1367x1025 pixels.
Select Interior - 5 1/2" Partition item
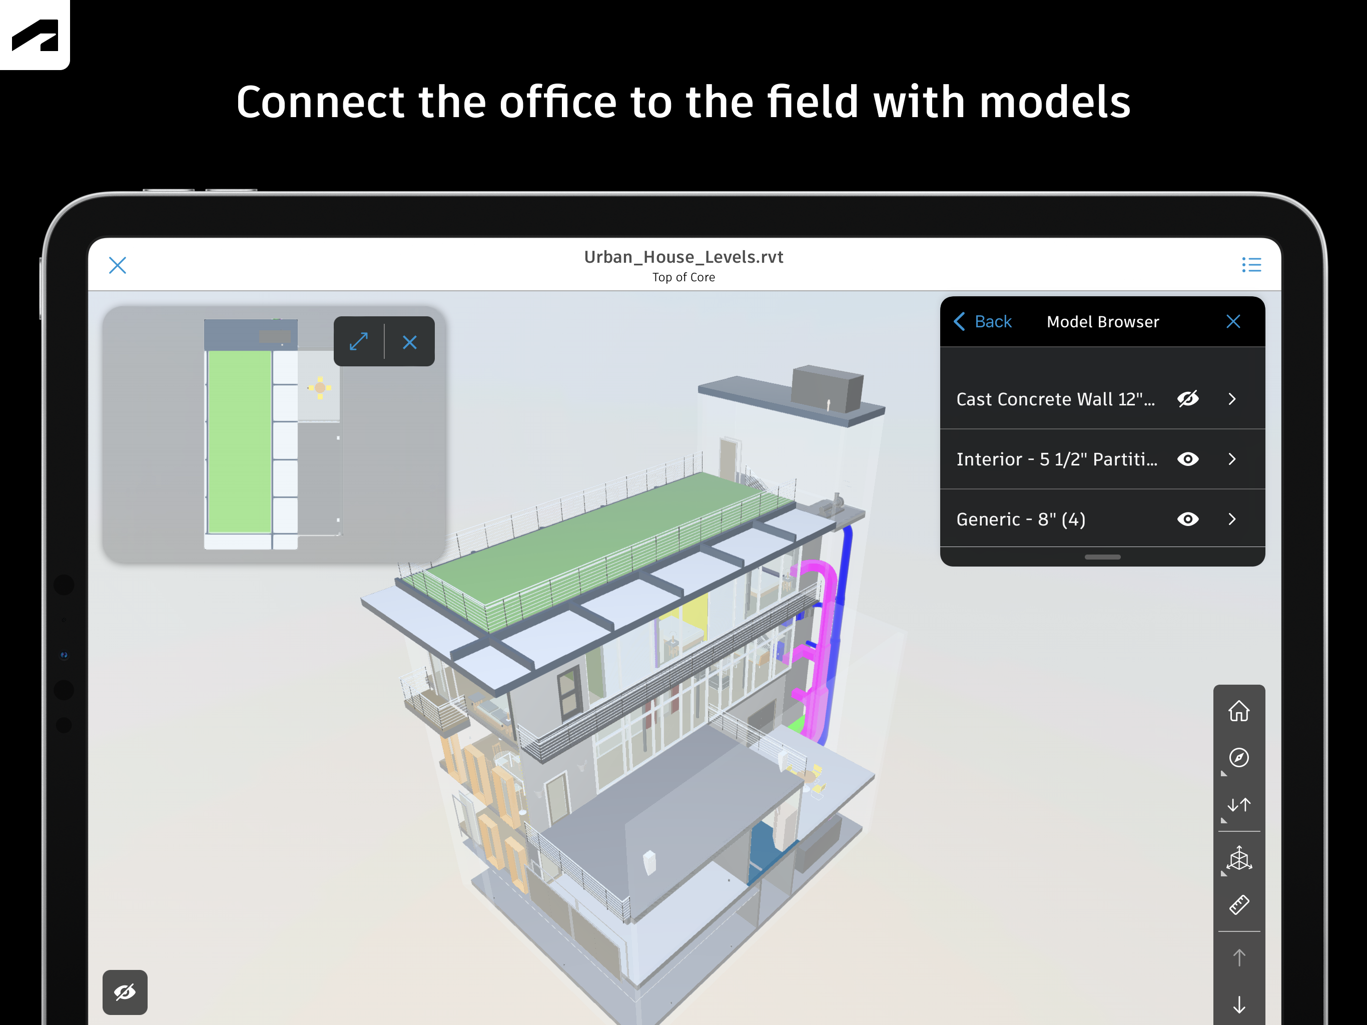1056,459
